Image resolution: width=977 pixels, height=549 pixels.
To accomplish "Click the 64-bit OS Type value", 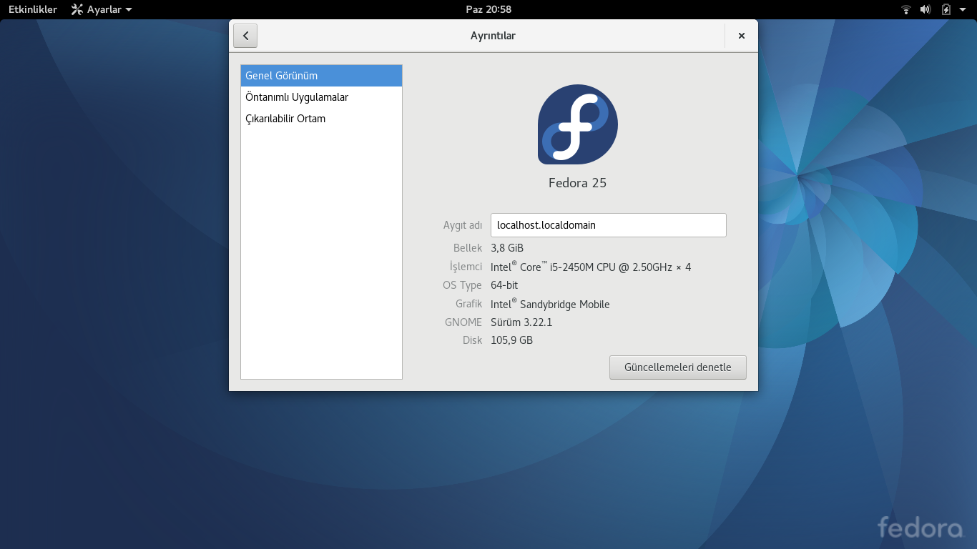I will coord(504,285).
